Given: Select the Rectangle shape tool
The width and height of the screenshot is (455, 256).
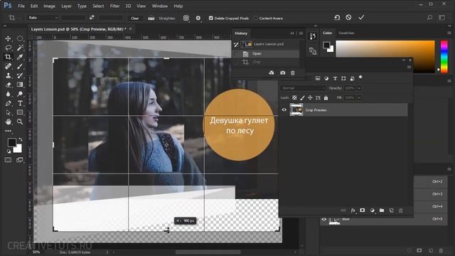Looking at the screenshot, I should [20, 112].
